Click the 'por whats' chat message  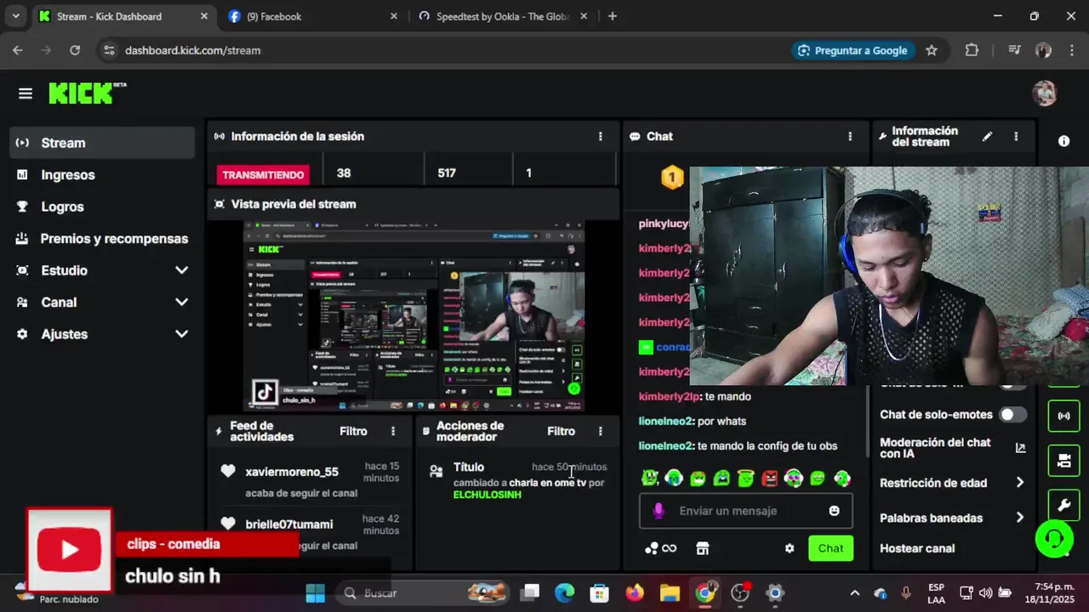coord(721,421)
